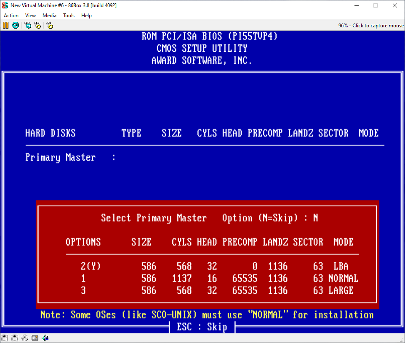Click the ESC : Skip label
Image resolution: width=405 pixels, height=343 pixels.
click(x=202, y=327)
